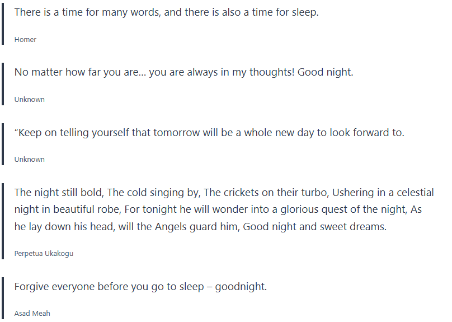
Task: Click the Homer quote about time for sleep
Action: tap(166, 12)
